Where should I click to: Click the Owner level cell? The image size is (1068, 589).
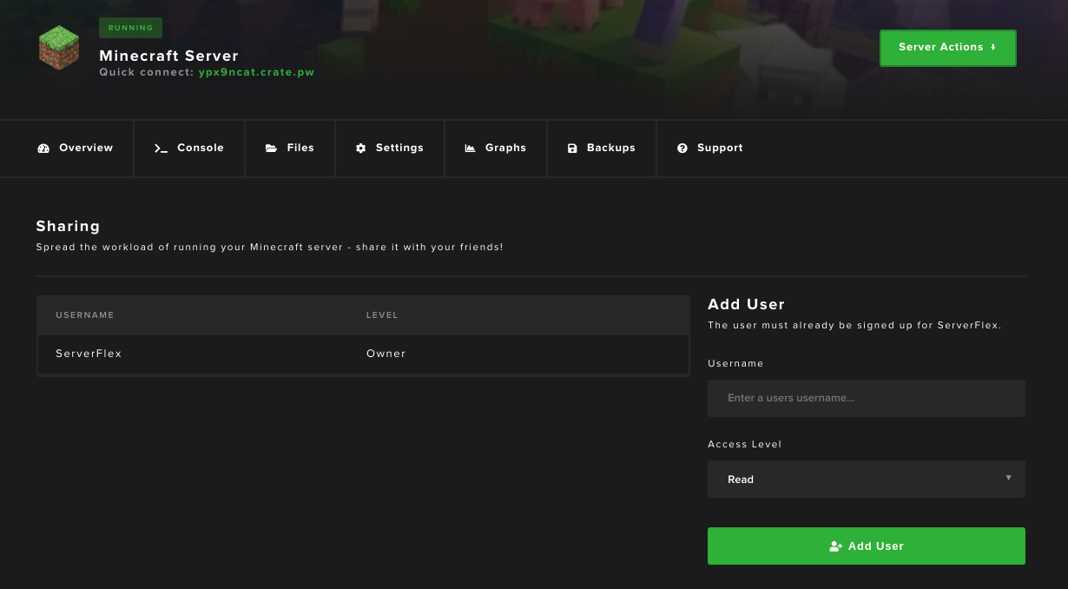point(386,354)
